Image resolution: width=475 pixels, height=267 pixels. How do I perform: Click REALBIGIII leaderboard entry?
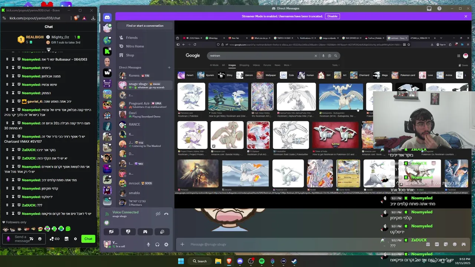pyautogui.click(x=31, y=39)
